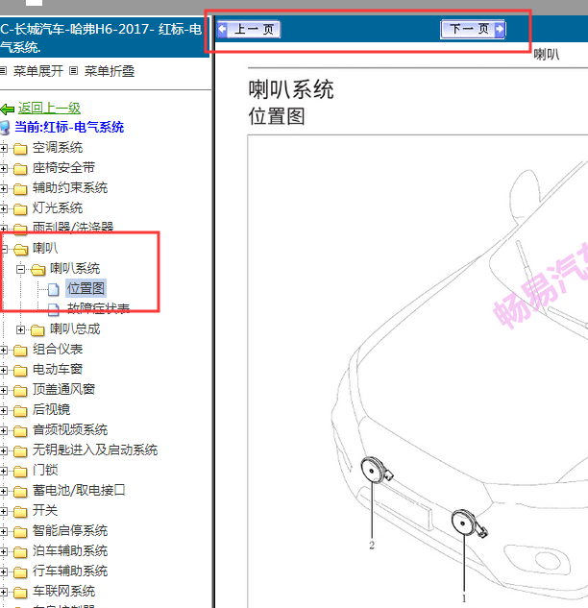
Task: Click the 音频视频系统 folder icon
Action: pyautogui.click(x=20, y=431)
